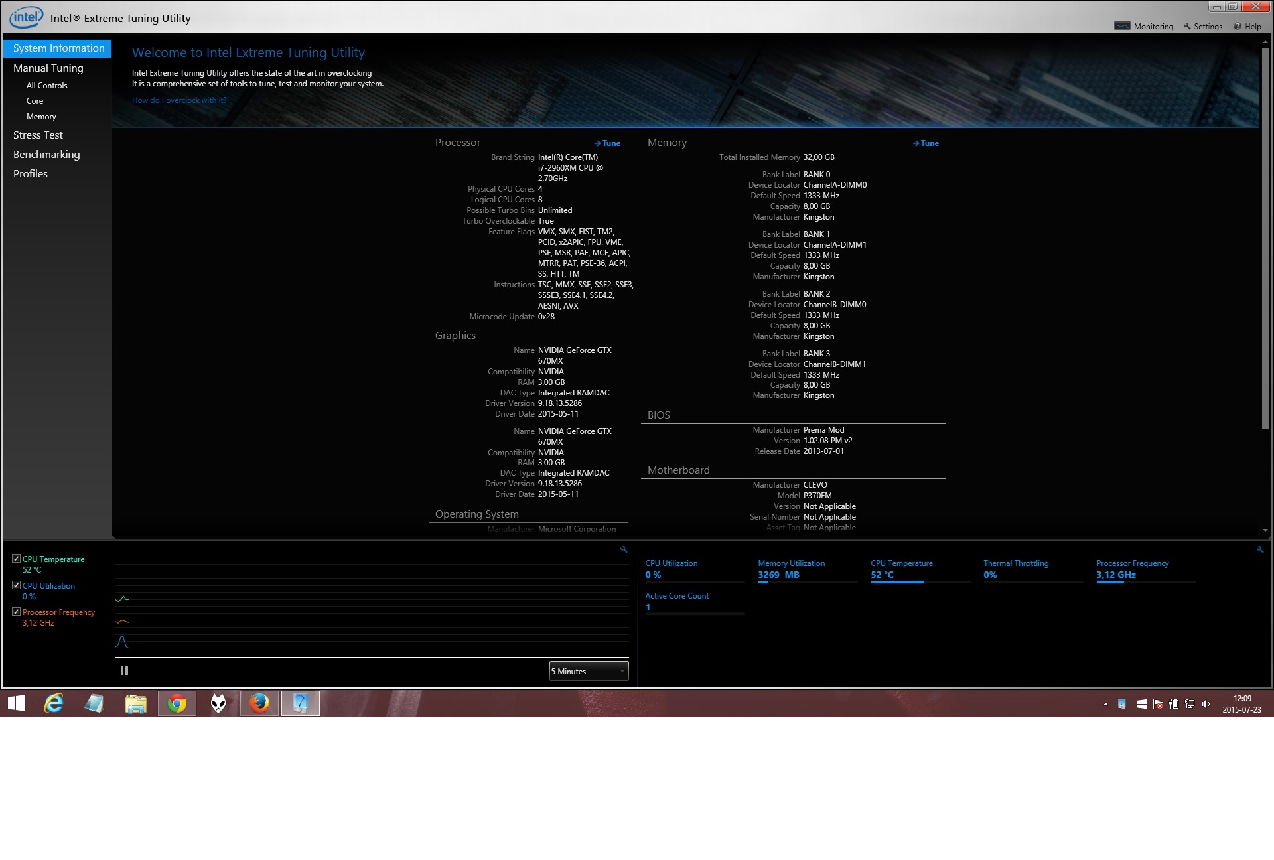Show hidden system tray icons
This screenshot has width=1274, height=860.
tap(1105, 704)
